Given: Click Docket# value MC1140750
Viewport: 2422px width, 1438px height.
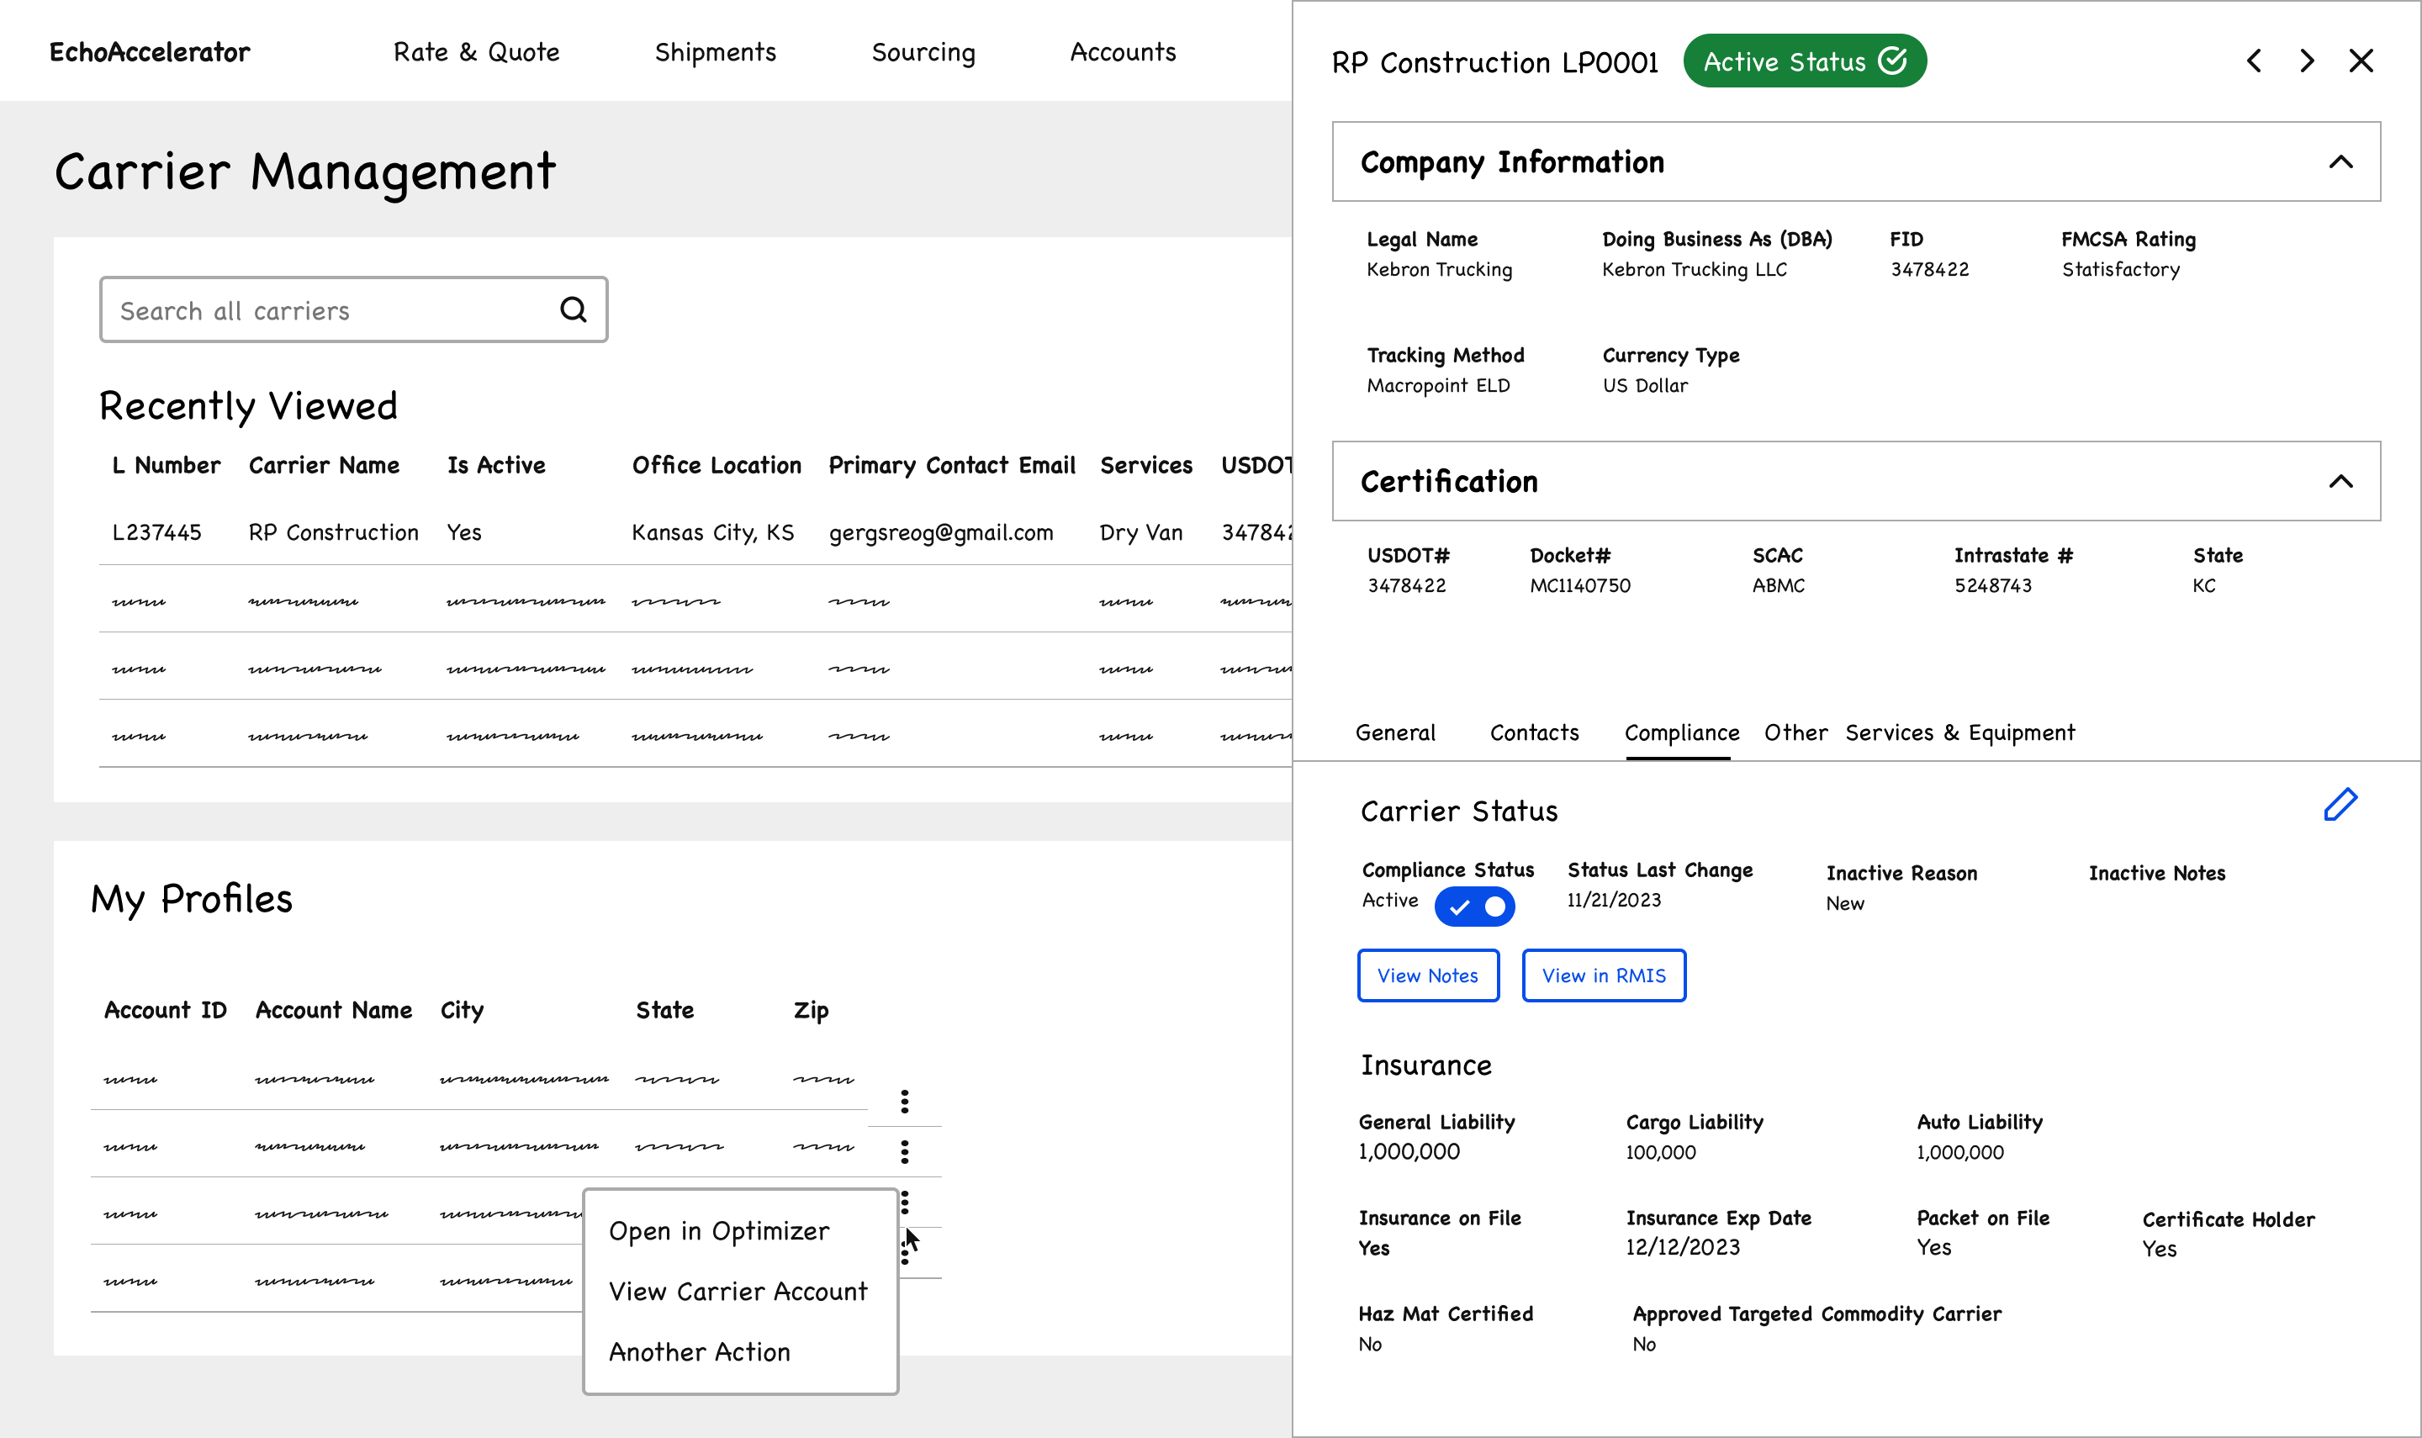Looking at the screenshot, I should [x=1580, y=585].
